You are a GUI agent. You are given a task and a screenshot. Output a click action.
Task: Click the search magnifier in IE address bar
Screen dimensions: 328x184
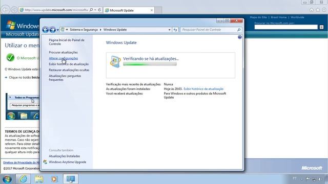[91, 10]
